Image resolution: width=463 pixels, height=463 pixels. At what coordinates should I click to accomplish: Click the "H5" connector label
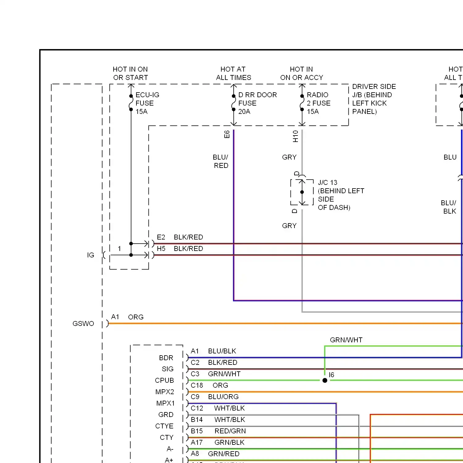[x=161, y=249]
